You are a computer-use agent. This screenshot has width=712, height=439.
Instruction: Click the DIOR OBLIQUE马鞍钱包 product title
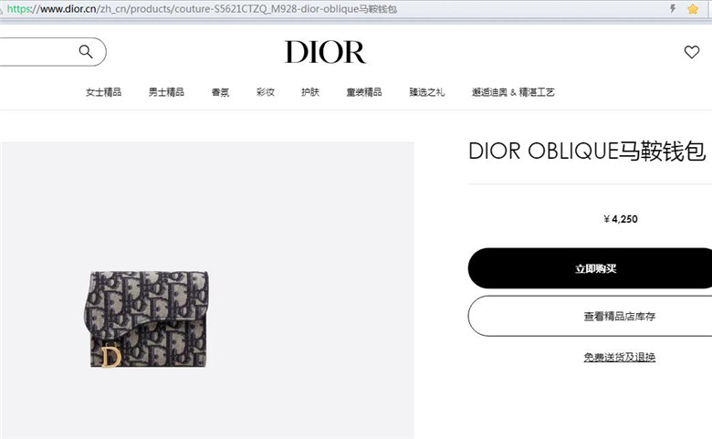(587, 152)
